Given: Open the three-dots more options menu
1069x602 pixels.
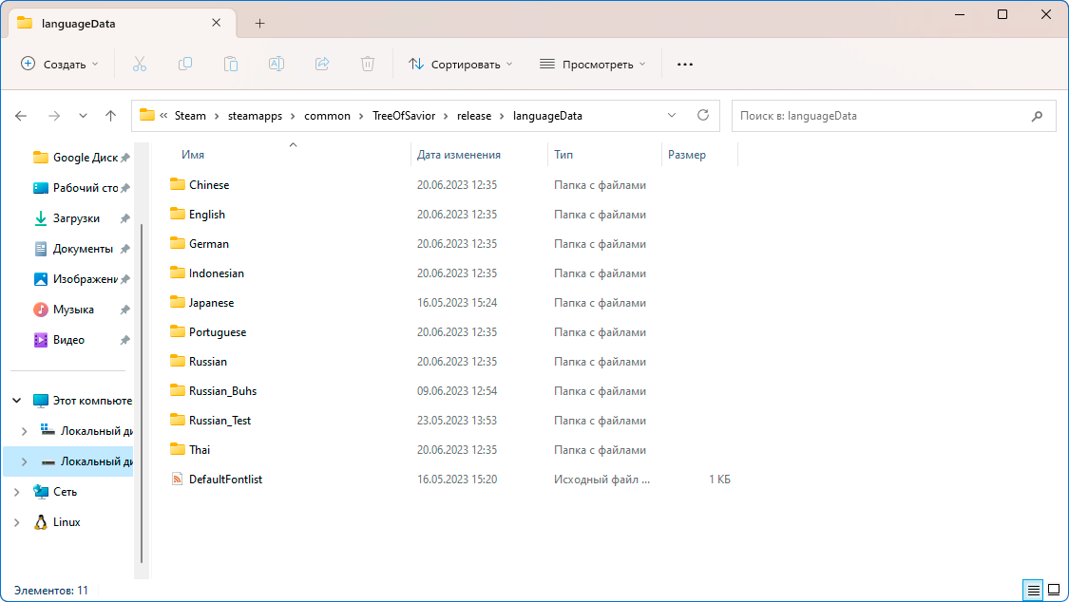Looking at the screenshot, I should (x=684, y=64).
